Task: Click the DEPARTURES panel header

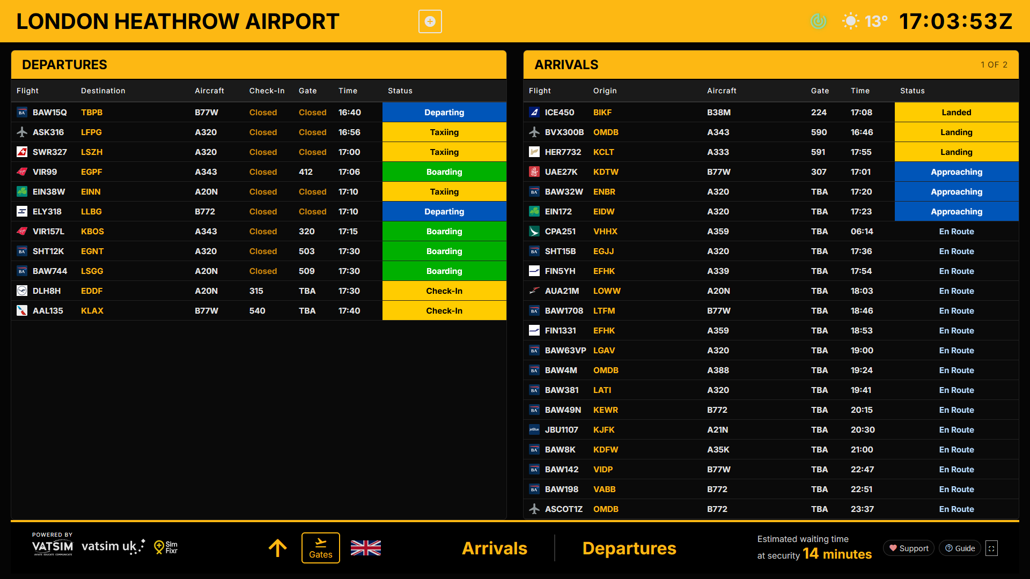Action: tap(259, 65)
